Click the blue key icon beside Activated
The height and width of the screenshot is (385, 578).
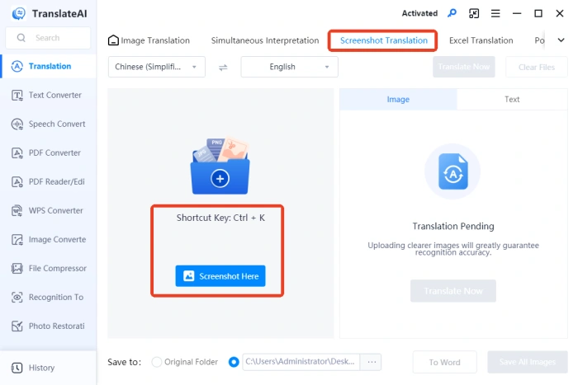452,13
